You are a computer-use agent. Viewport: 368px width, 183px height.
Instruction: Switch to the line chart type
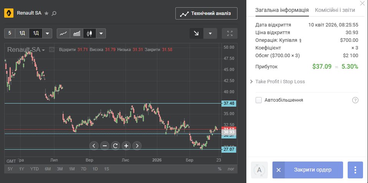pyautogui.click(x=63, y=33)
